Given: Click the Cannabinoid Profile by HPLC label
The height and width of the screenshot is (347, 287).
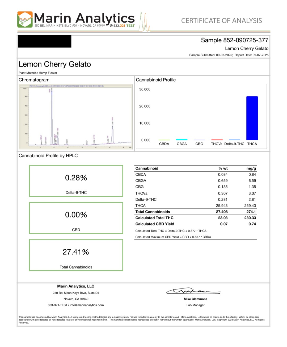Looking at the screenshot, I should point(48,156).
